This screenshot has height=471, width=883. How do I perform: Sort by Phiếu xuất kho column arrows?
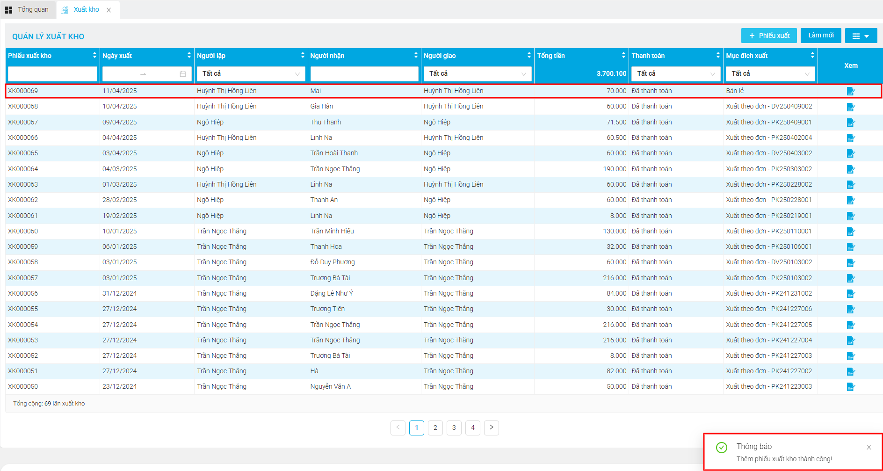pyautogui.click(x=94, y=55)
